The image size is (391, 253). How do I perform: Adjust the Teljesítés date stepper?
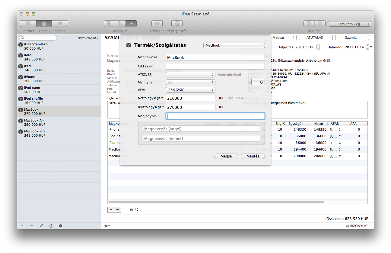(318, 47)
